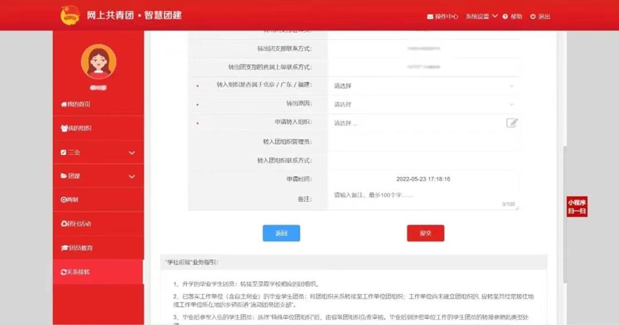
Task: Open the 团日活动 sidebar item
Action: (x=76, y=223)
